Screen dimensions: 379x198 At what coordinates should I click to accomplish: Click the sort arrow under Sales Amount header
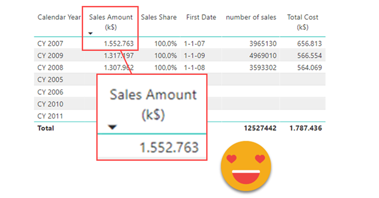click(x=90, y=33)
